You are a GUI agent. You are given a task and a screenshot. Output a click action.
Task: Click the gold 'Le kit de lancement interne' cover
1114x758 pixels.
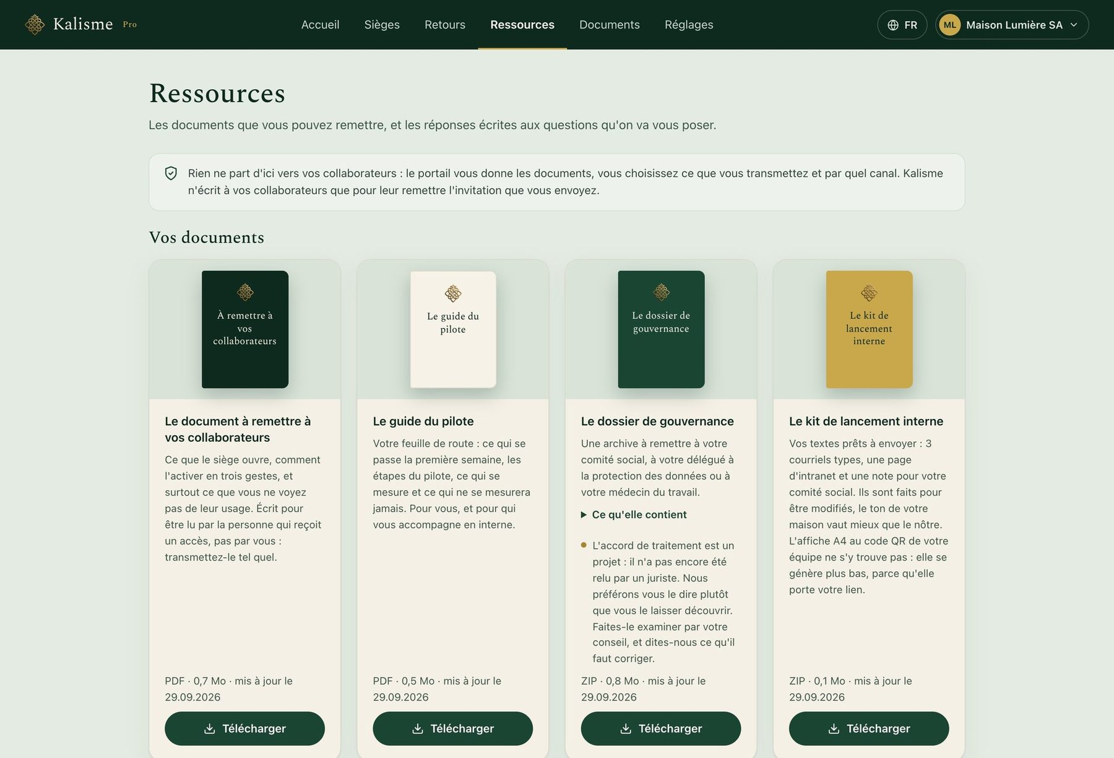click(x=870, y=329)
